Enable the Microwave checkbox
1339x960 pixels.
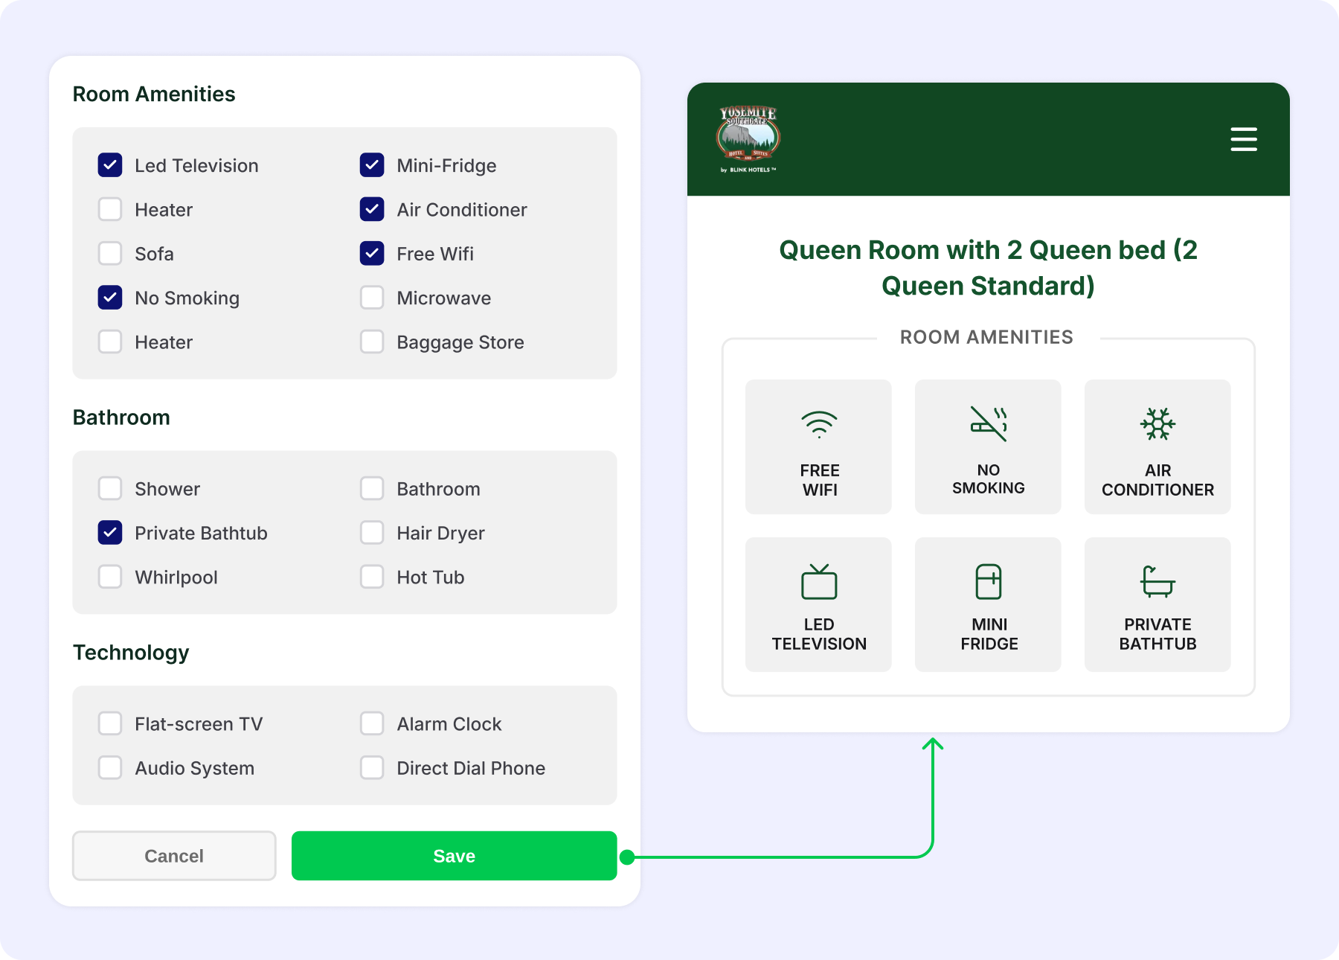372,298
